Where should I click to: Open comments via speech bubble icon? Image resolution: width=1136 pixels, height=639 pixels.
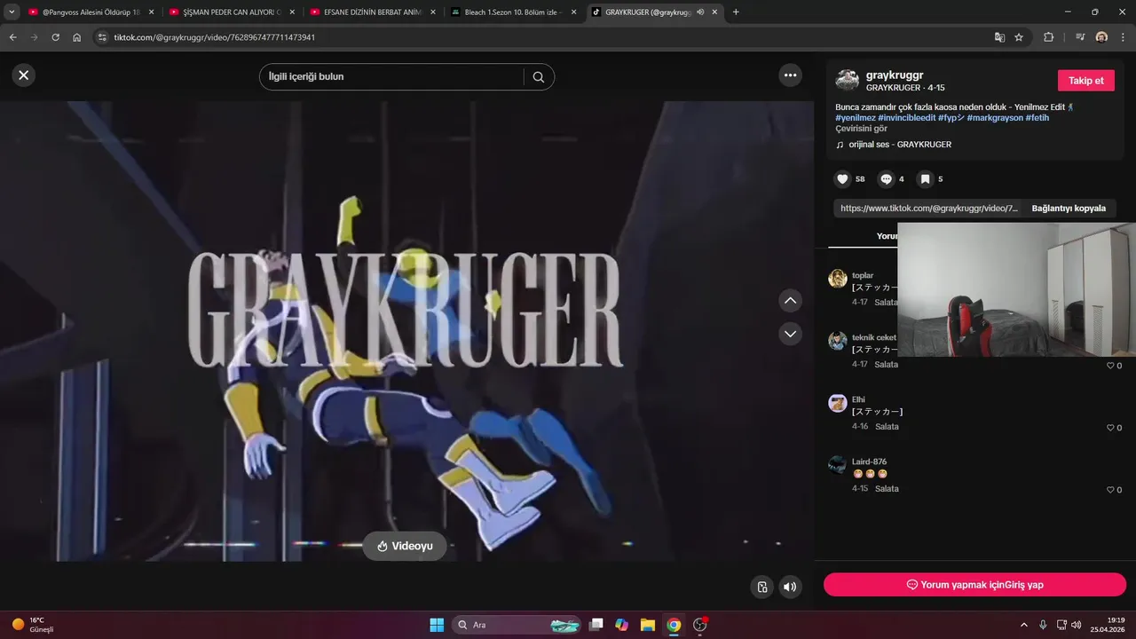coord(886,179)
